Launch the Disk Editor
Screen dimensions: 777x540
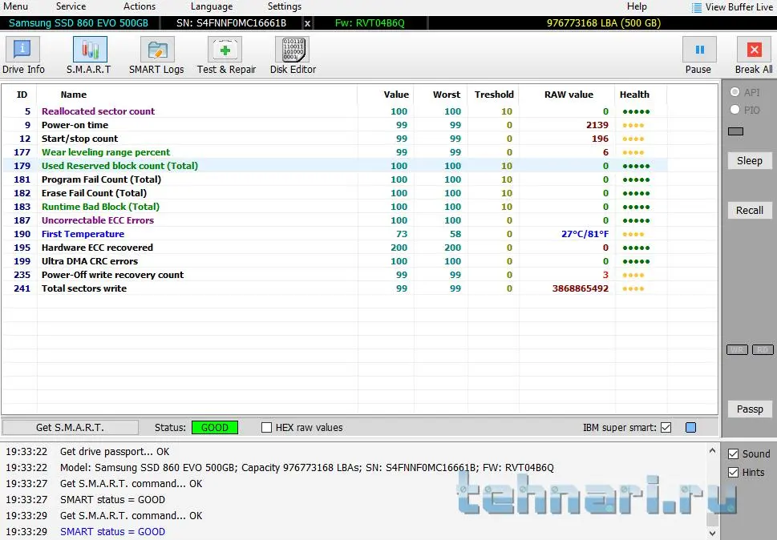[293, 55]
